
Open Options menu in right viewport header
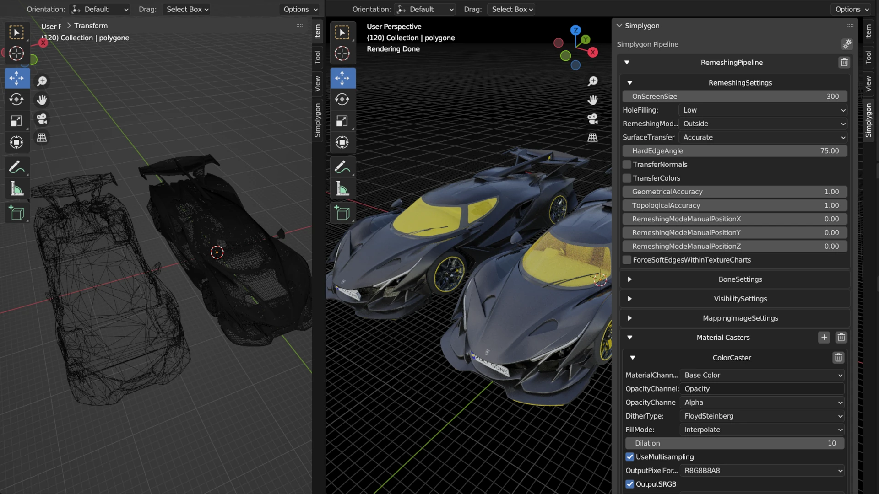tap(852, 9)
